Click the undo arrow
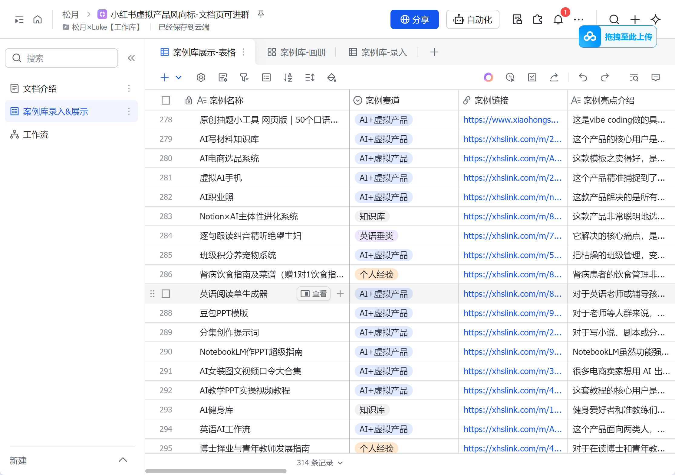 (x=583, y=78)
